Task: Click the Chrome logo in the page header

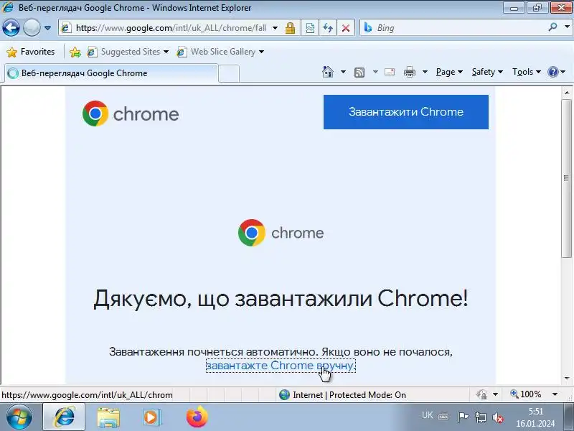Action: point(131,113)
